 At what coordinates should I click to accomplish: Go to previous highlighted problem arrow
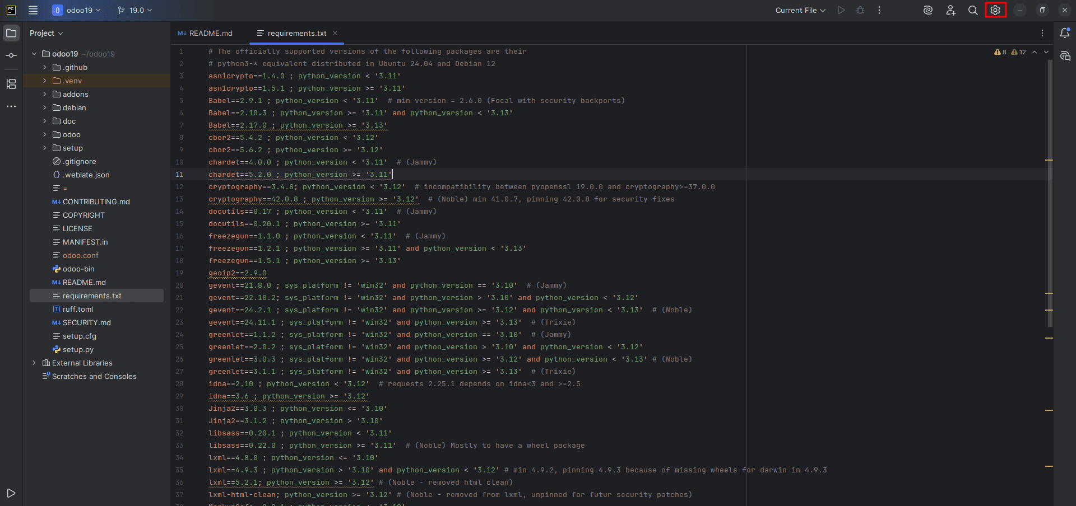pos(1035,52)
